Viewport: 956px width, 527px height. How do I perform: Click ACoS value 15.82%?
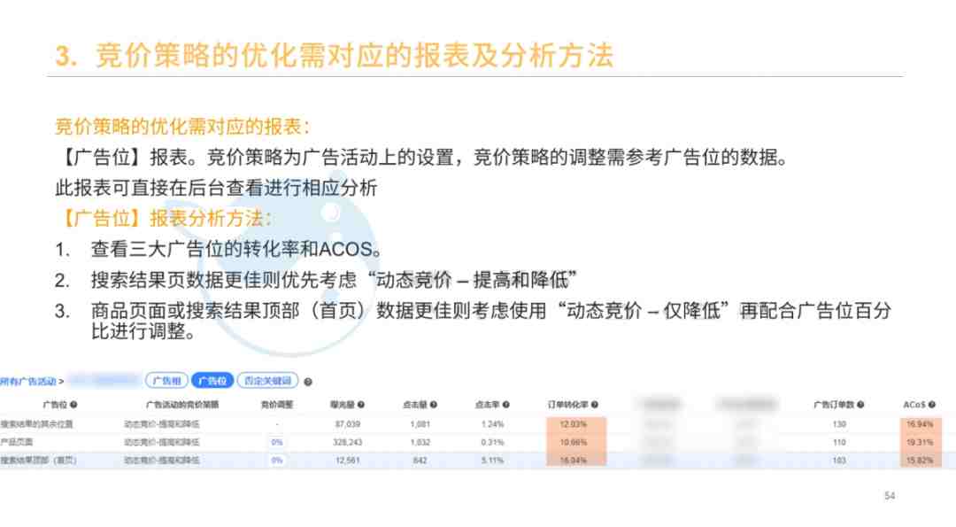click(920, 461)
